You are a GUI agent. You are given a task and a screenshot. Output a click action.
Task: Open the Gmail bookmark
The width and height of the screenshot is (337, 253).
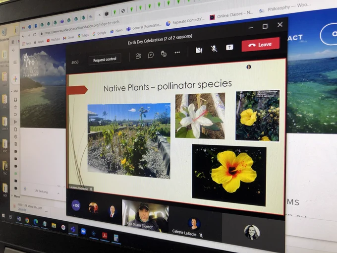pos(68,38)
